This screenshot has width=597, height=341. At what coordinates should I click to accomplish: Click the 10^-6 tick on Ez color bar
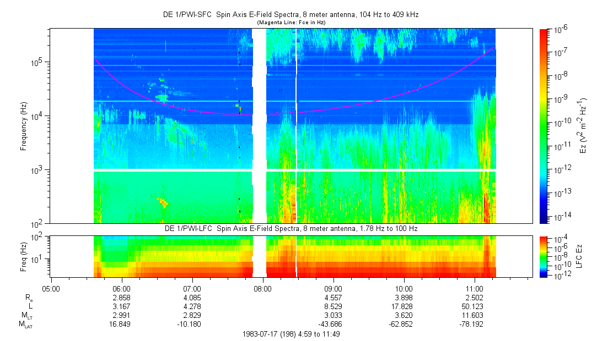point(561,30)
